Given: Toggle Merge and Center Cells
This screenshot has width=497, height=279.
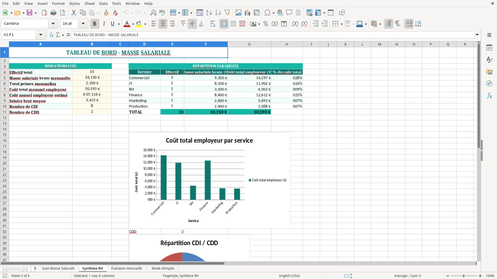Looking at the screenshot, I should point(224,24).
